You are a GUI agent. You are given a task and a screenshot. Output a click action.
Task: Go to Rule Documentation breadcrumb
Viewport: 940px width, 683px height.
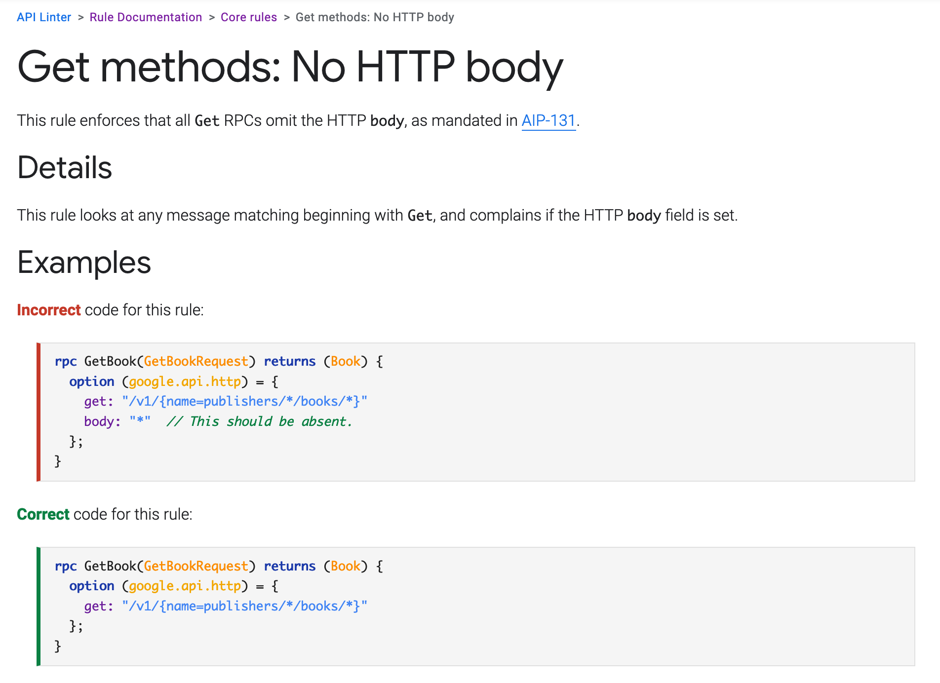tap(146, 17)
